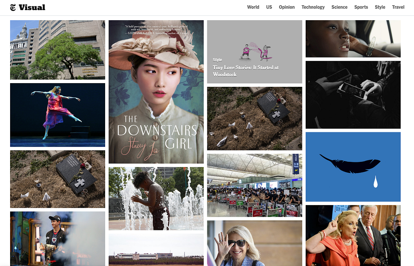This screenshot has height=266, width=414.
Task: Open the gamer holding trophy photo
Action: (57, 239)
